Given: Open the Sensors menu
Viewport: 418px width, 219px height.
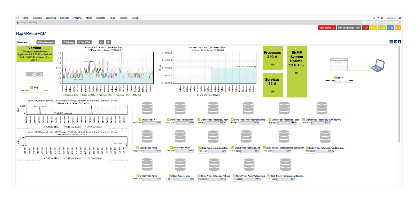Looking at the screenshot, I should 64,18.
